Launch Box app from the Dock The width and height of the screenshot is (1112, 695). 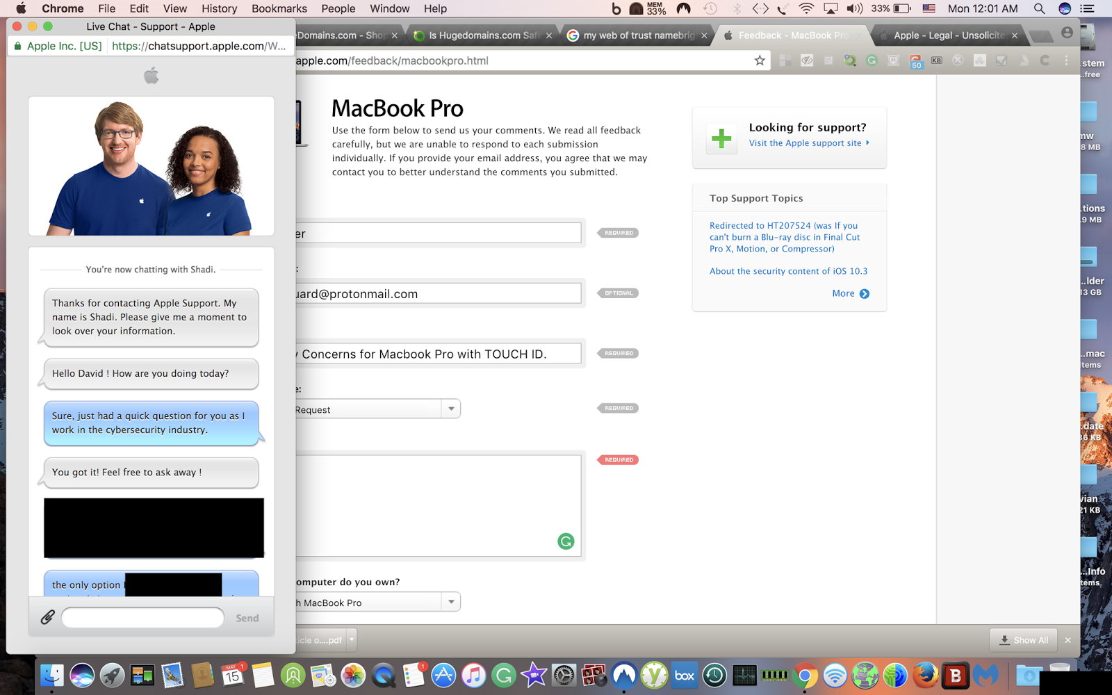pos(685,675)
